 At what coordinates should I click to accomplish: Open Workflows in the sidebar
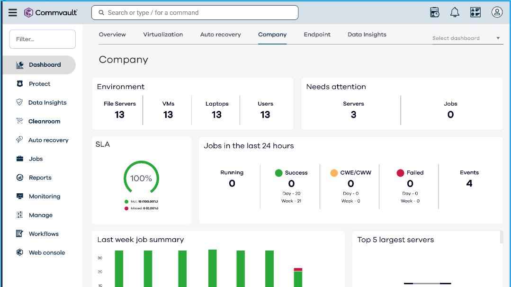[x=44, y=234]
